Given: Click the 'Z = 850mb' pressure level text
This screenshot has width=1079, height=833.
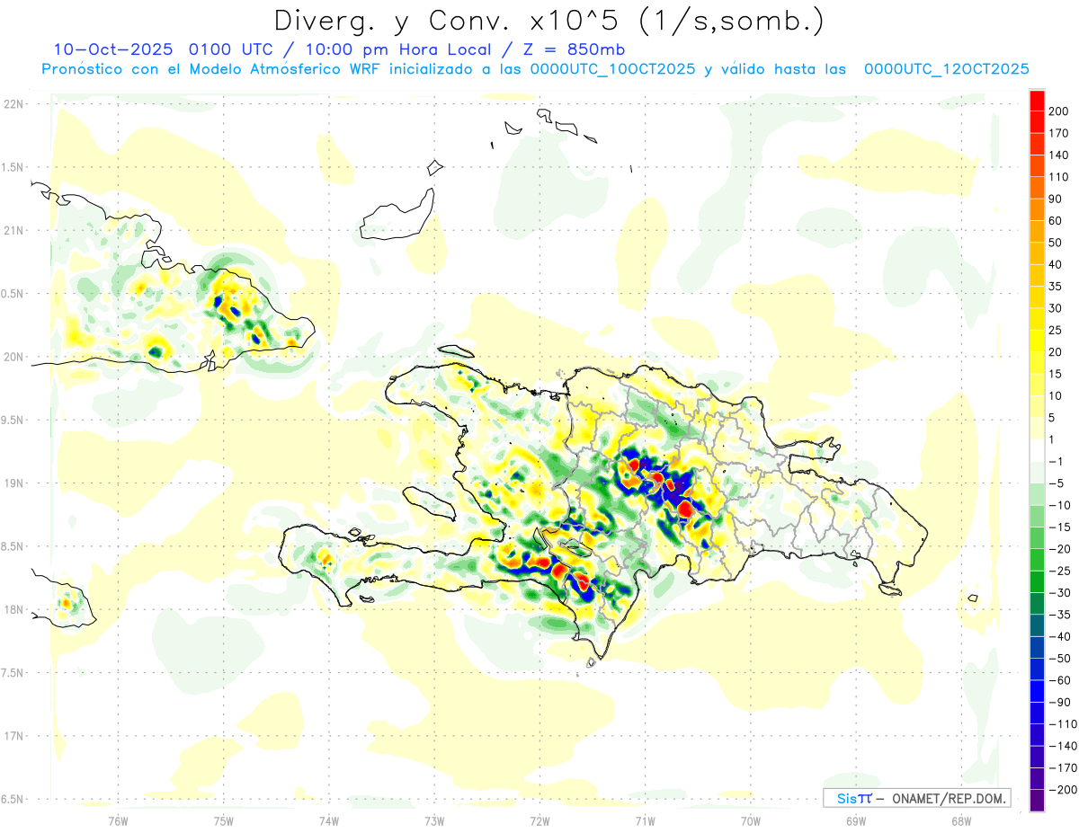Looking at the screenshot, I should (x=572, y=49).
